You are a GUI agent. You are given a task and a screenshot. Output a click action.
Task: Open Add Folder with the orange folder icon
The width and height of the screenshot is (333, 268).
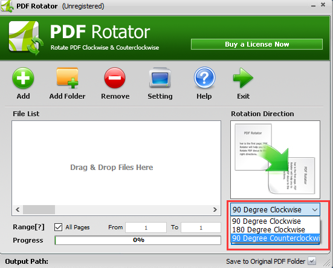tap(67, 77)
